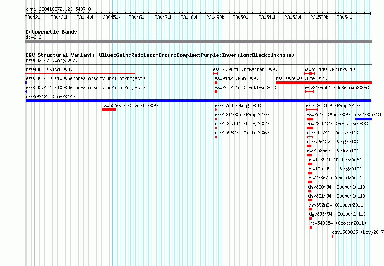The image size is (384, 266).
Task: Click the Cytogenetic Bands track title
Action: pyautogui.click(x=51, y=32)
